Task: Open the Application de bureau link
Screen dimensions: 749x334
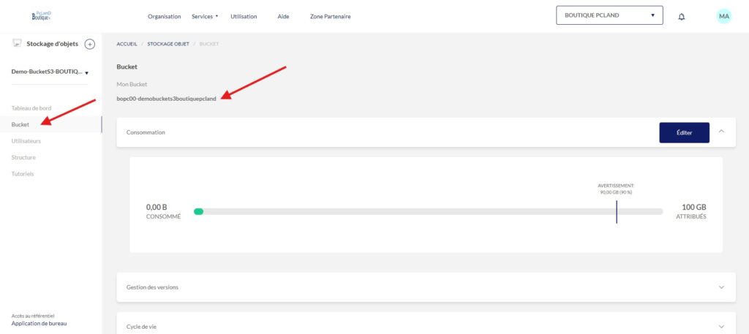Action: (39, 323)
